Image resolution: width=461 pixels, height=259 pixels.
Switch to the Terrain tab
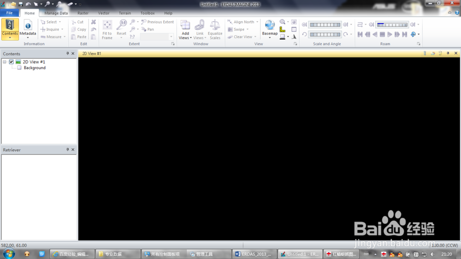[124, 13]
